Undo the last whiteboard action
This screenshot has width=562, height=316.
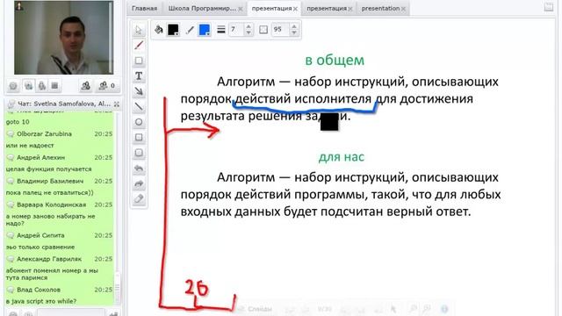139,168
